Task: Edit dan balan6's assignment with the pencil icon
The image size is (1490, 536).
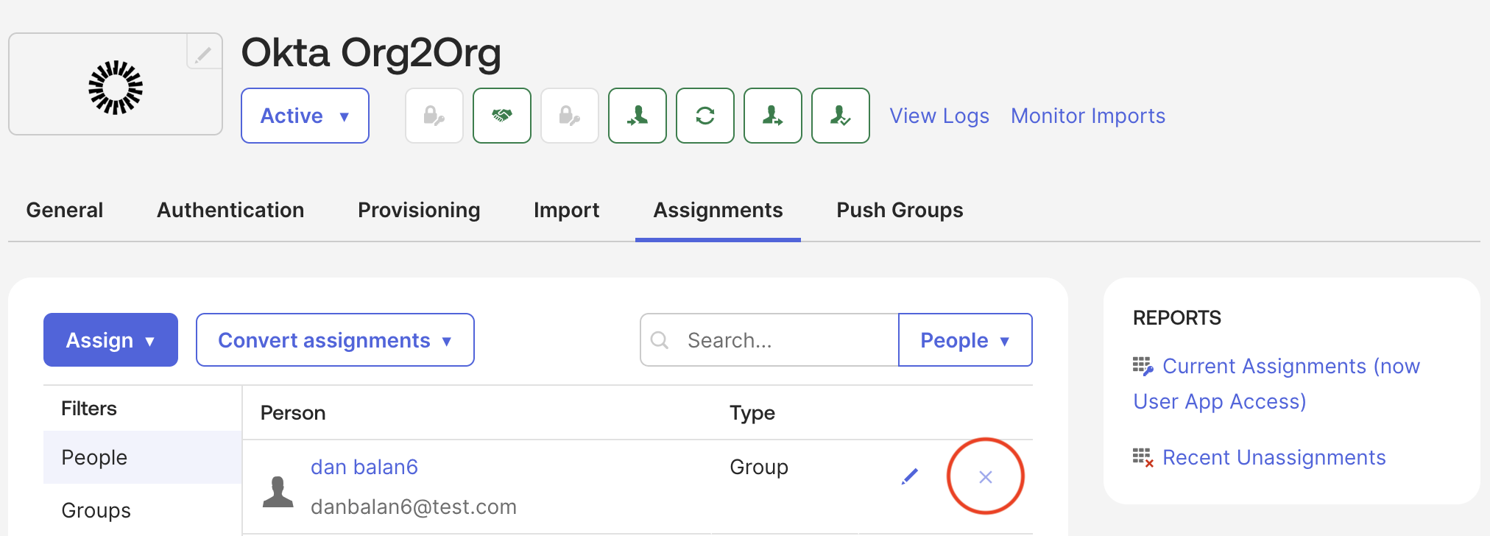Action: tap(910, 476)
